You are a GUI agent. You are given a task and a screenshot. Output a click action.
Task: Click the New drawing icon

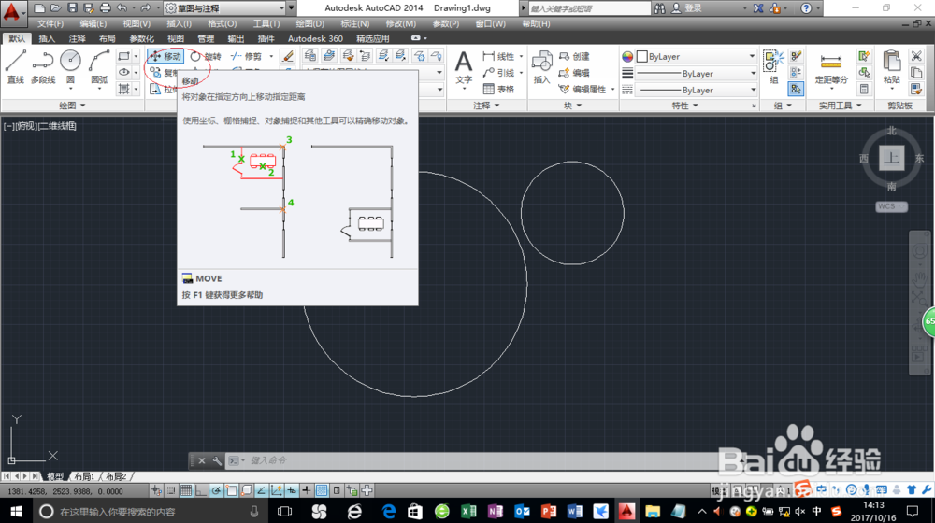tap(39, 8)
